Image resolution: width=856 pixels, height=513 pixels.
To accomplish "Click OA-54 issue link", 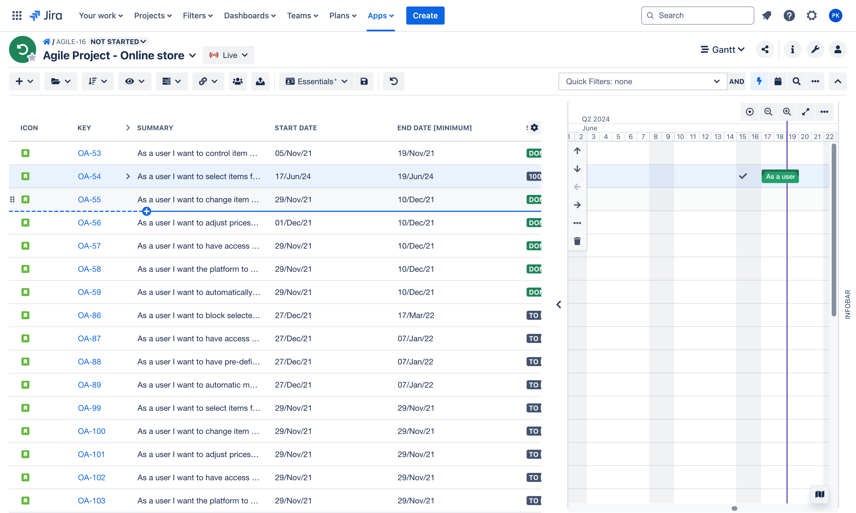I will click(x=89, y=177).
